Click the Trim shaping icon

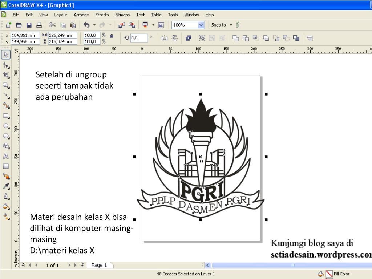(246, 38)
